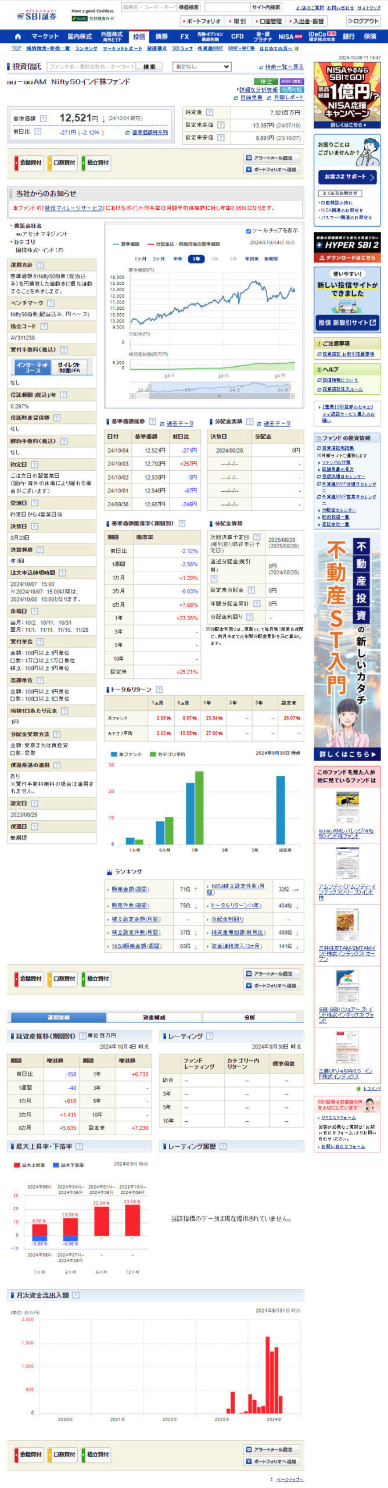Click help icon next to ベンチマーク
This screenshot has height=1488, width=388.
pos(51,303)
